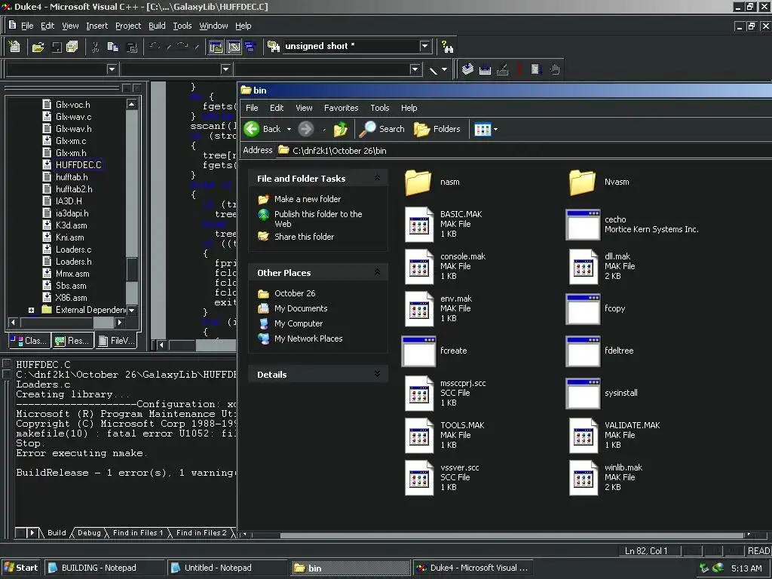Click the green Back arrow in bin window

[x=252, y=129]
